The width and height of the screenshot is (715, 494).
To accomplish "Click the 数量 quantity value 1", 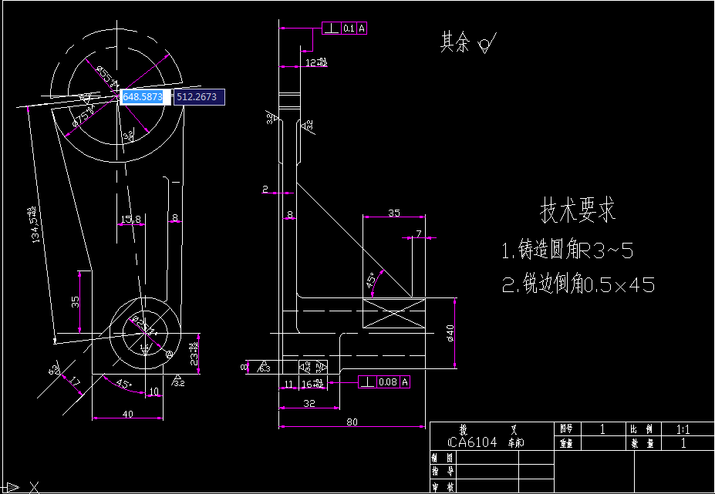I will click(x=683, y=443).
